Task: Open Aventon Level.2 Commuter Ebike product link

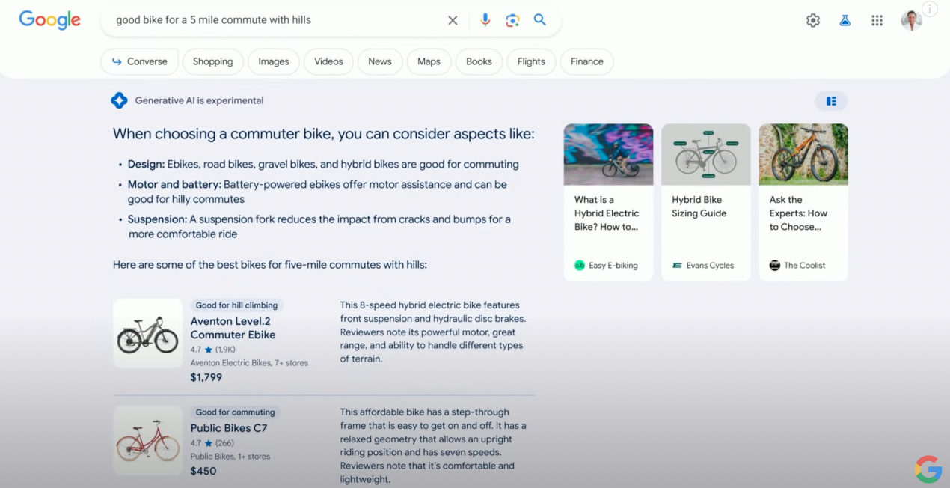Action: (x=233, y=328)
